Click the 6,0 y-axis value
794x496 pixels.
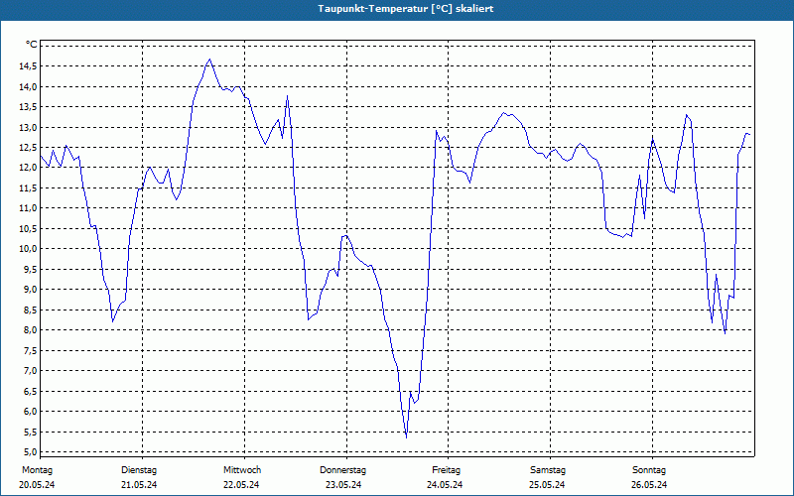[x=31, y=411]
